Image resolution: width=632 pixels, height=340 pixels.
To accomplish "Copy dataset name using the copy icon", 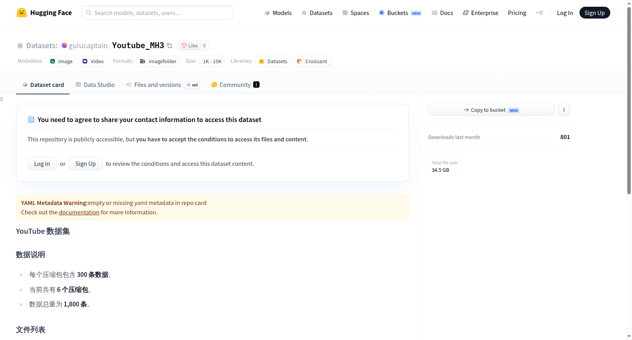I will tap(169, 45).
